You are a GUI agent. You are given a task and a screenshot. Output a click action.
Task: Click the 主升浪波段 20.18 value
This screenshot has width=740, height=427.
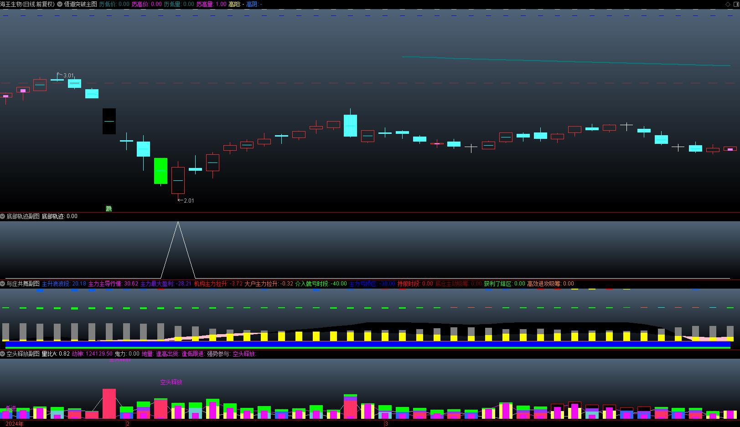tap(64, 284)
